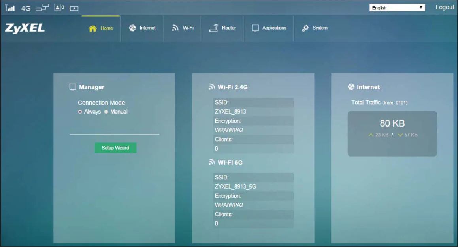Viewport: 458px width, 247px height.
Task: Click the Wi-Fi 2.4G heading
Action: click(232, 87)
